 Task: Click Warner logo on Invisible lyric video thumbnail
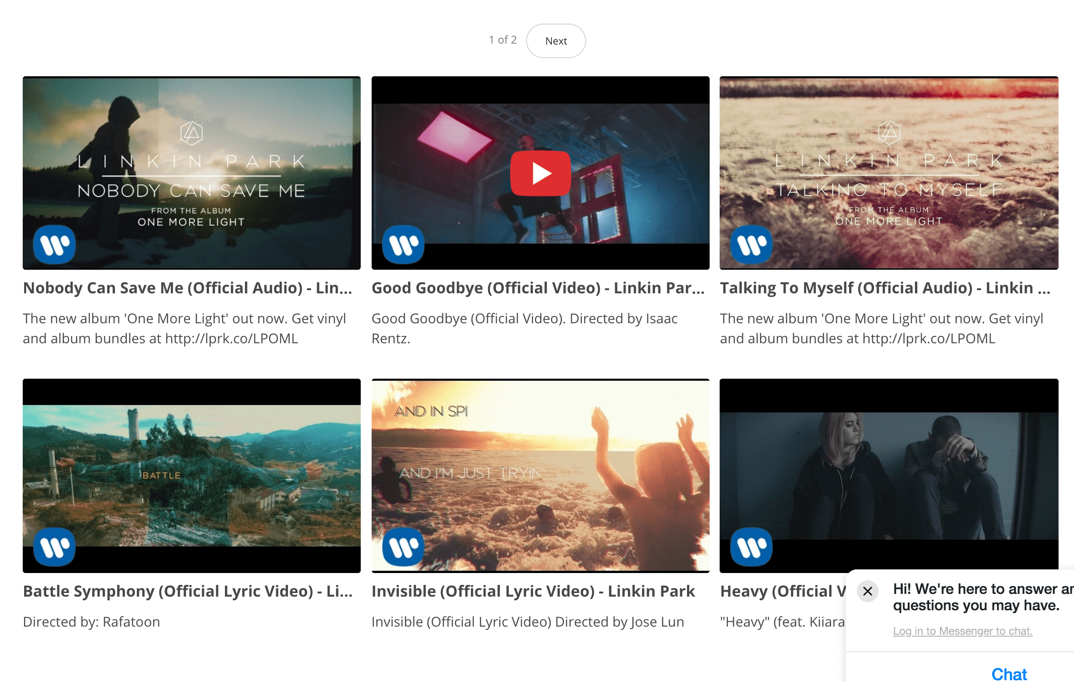(403, 547)
